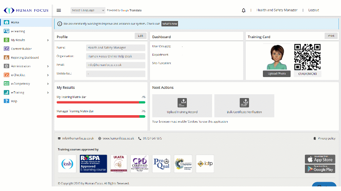Image resolution: width=341 pixels, height=191 pixels.
Task: Click the hamburger menu icon
Action: (x=59, y=10)
